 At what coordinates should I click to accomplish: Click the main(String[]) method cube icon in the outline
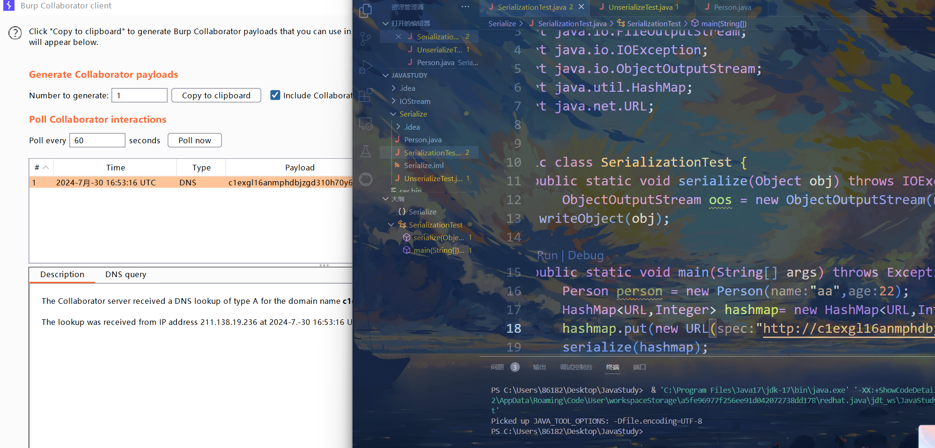point(407,250)
